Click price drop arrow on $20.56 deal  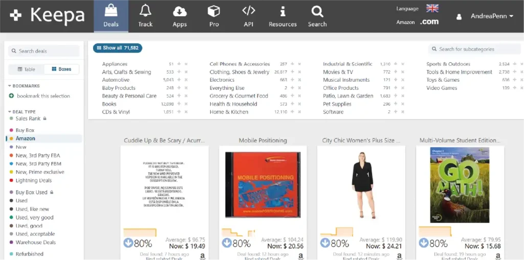click(227, 243)
